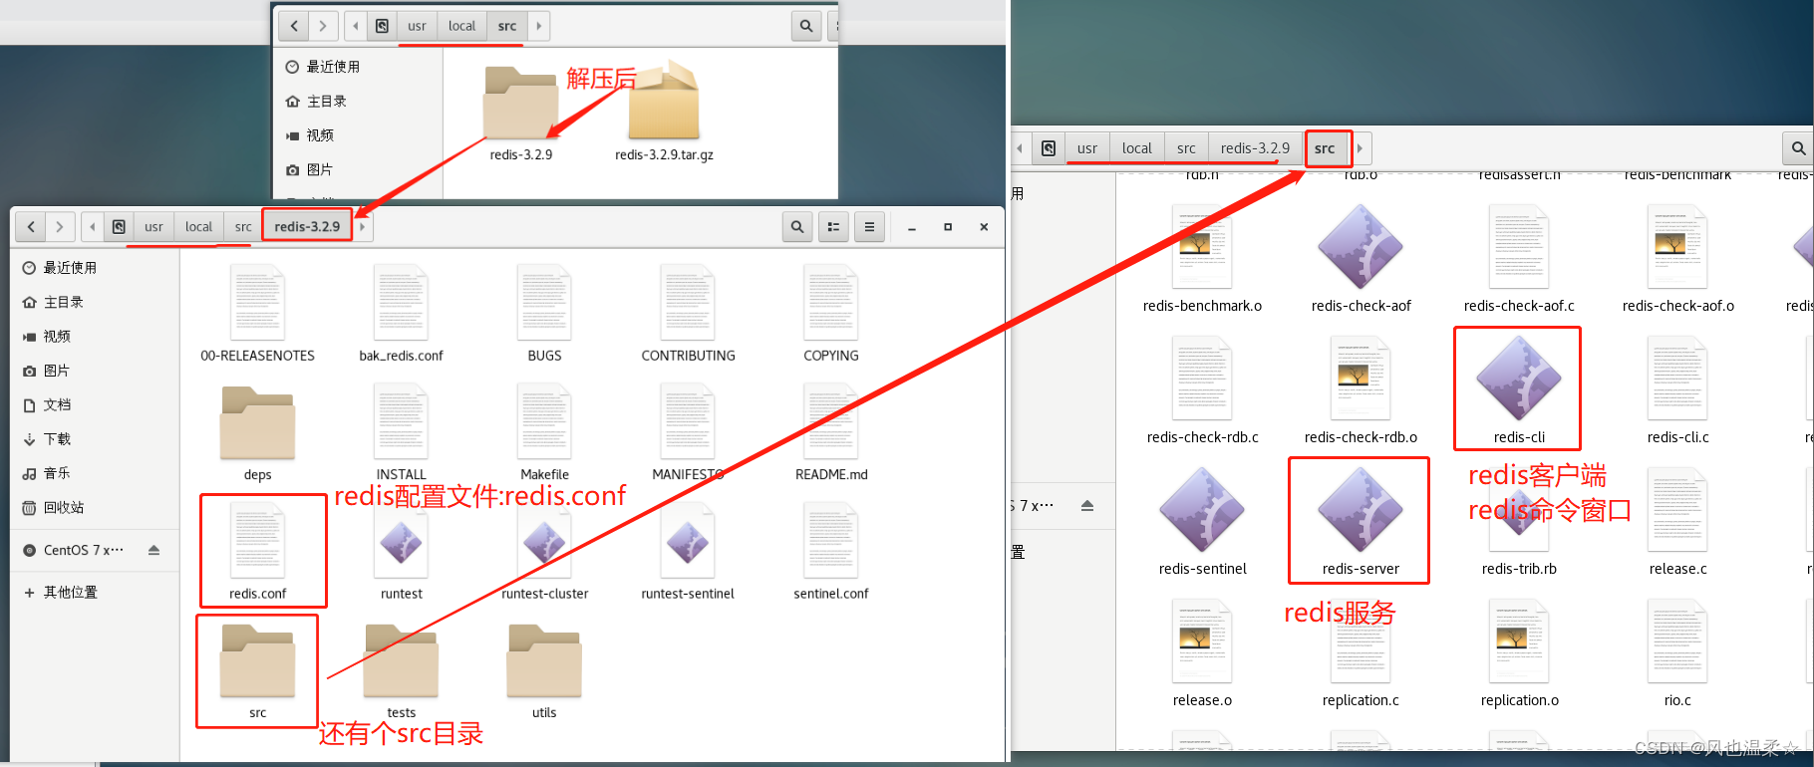
Task: Click the usr breadcrumb in redis-3.2.9 window
Action: 153,227
